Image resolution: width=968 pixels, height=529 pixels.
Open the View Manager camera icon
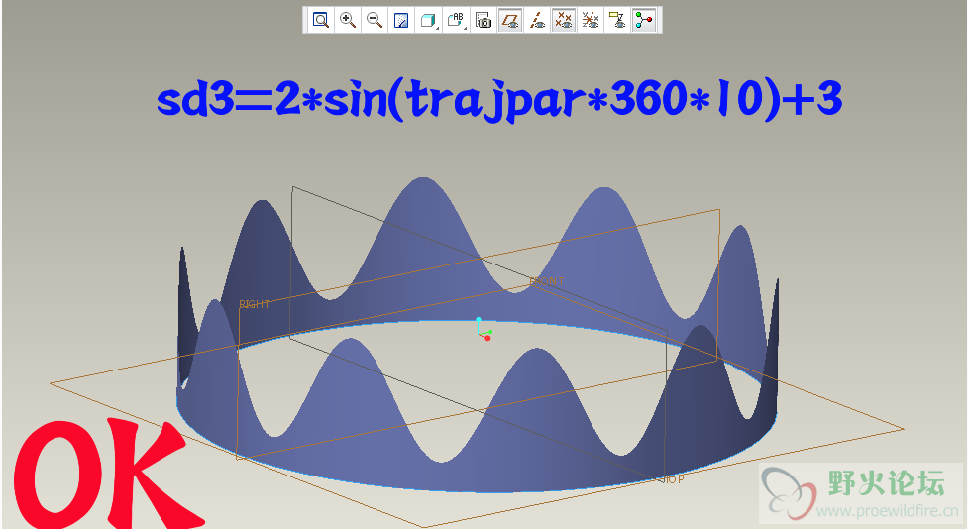(x=484, y=20)
